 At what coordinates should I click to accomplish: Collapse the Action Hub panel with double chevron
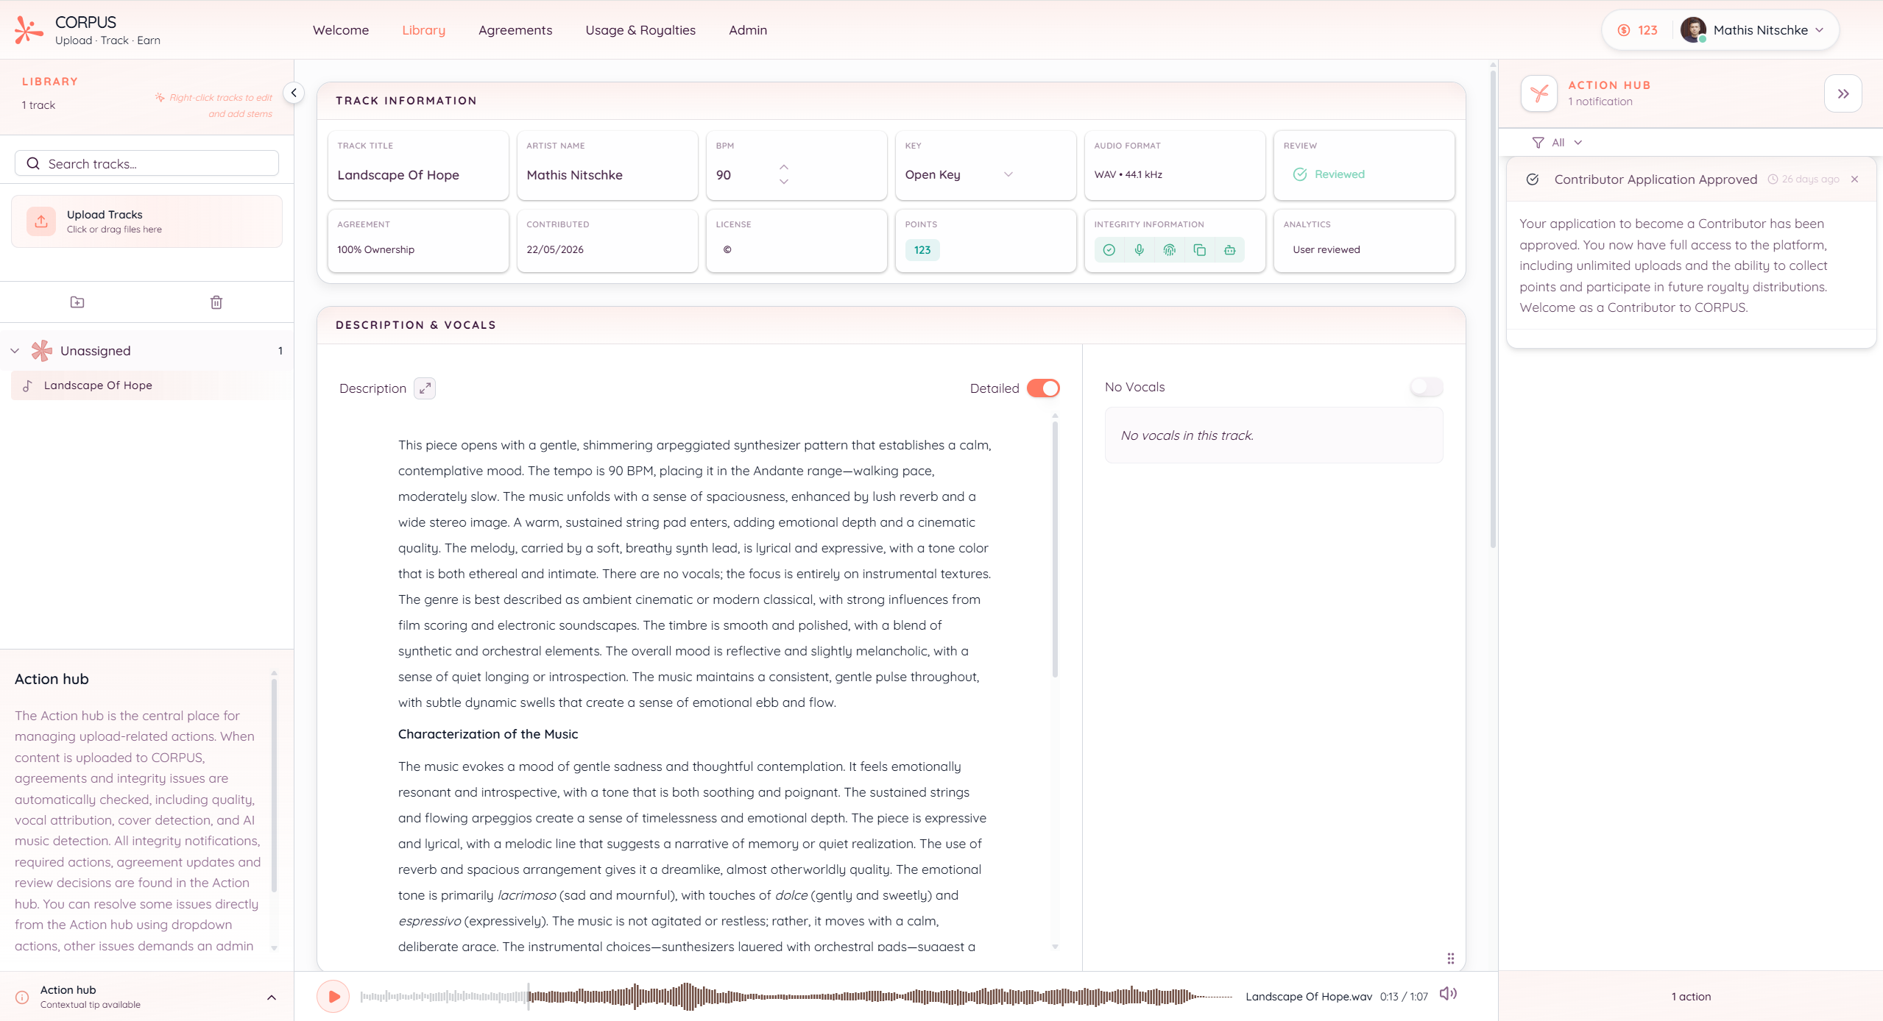(x=1843, y=93)
